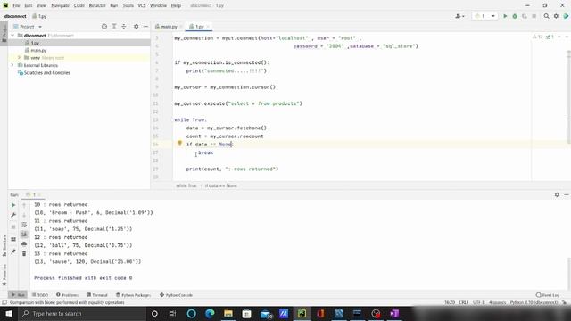The image size is (571, 321).
Task: Open the Navigate menu
Action: [x=60, y=5]
